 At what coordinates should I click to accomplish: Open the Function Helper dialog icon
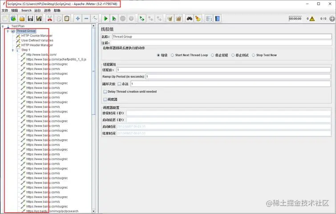tap(209, 19)
